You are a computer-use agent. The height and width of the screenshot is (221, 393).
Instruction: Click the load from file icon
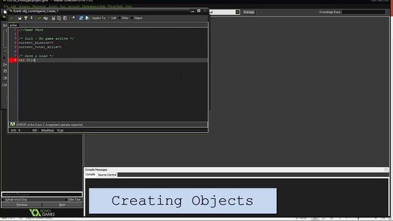pos(20,18)
